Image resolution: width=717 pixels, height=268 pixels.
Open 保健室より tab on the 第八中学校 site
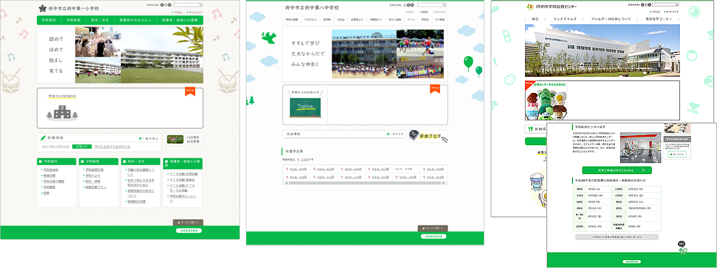pos(376,20)
